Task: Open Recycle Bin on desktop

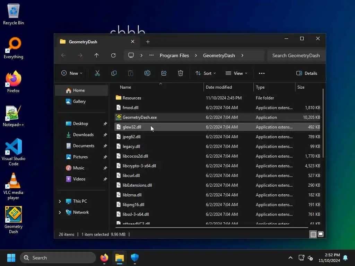Action: pos(14,14)
